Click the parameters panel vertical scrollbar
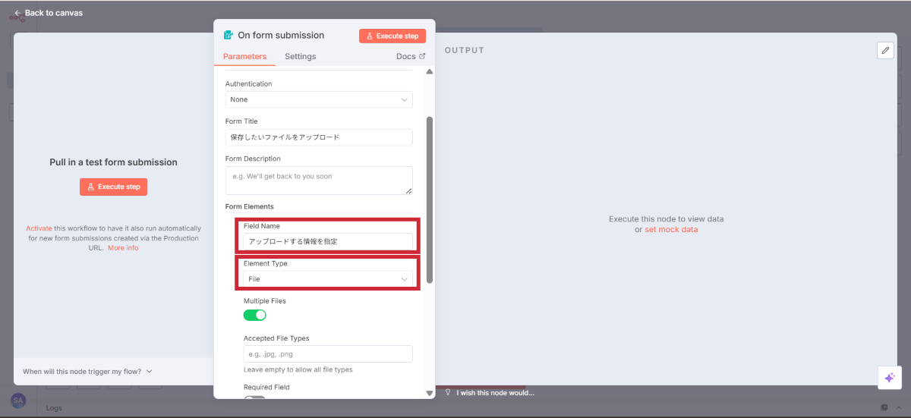The height and width of the screenshot is (418, 911). (x=430, y=197)
